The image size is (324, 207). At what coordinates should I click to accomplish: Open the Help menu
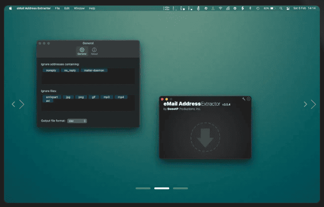(92, 8)
